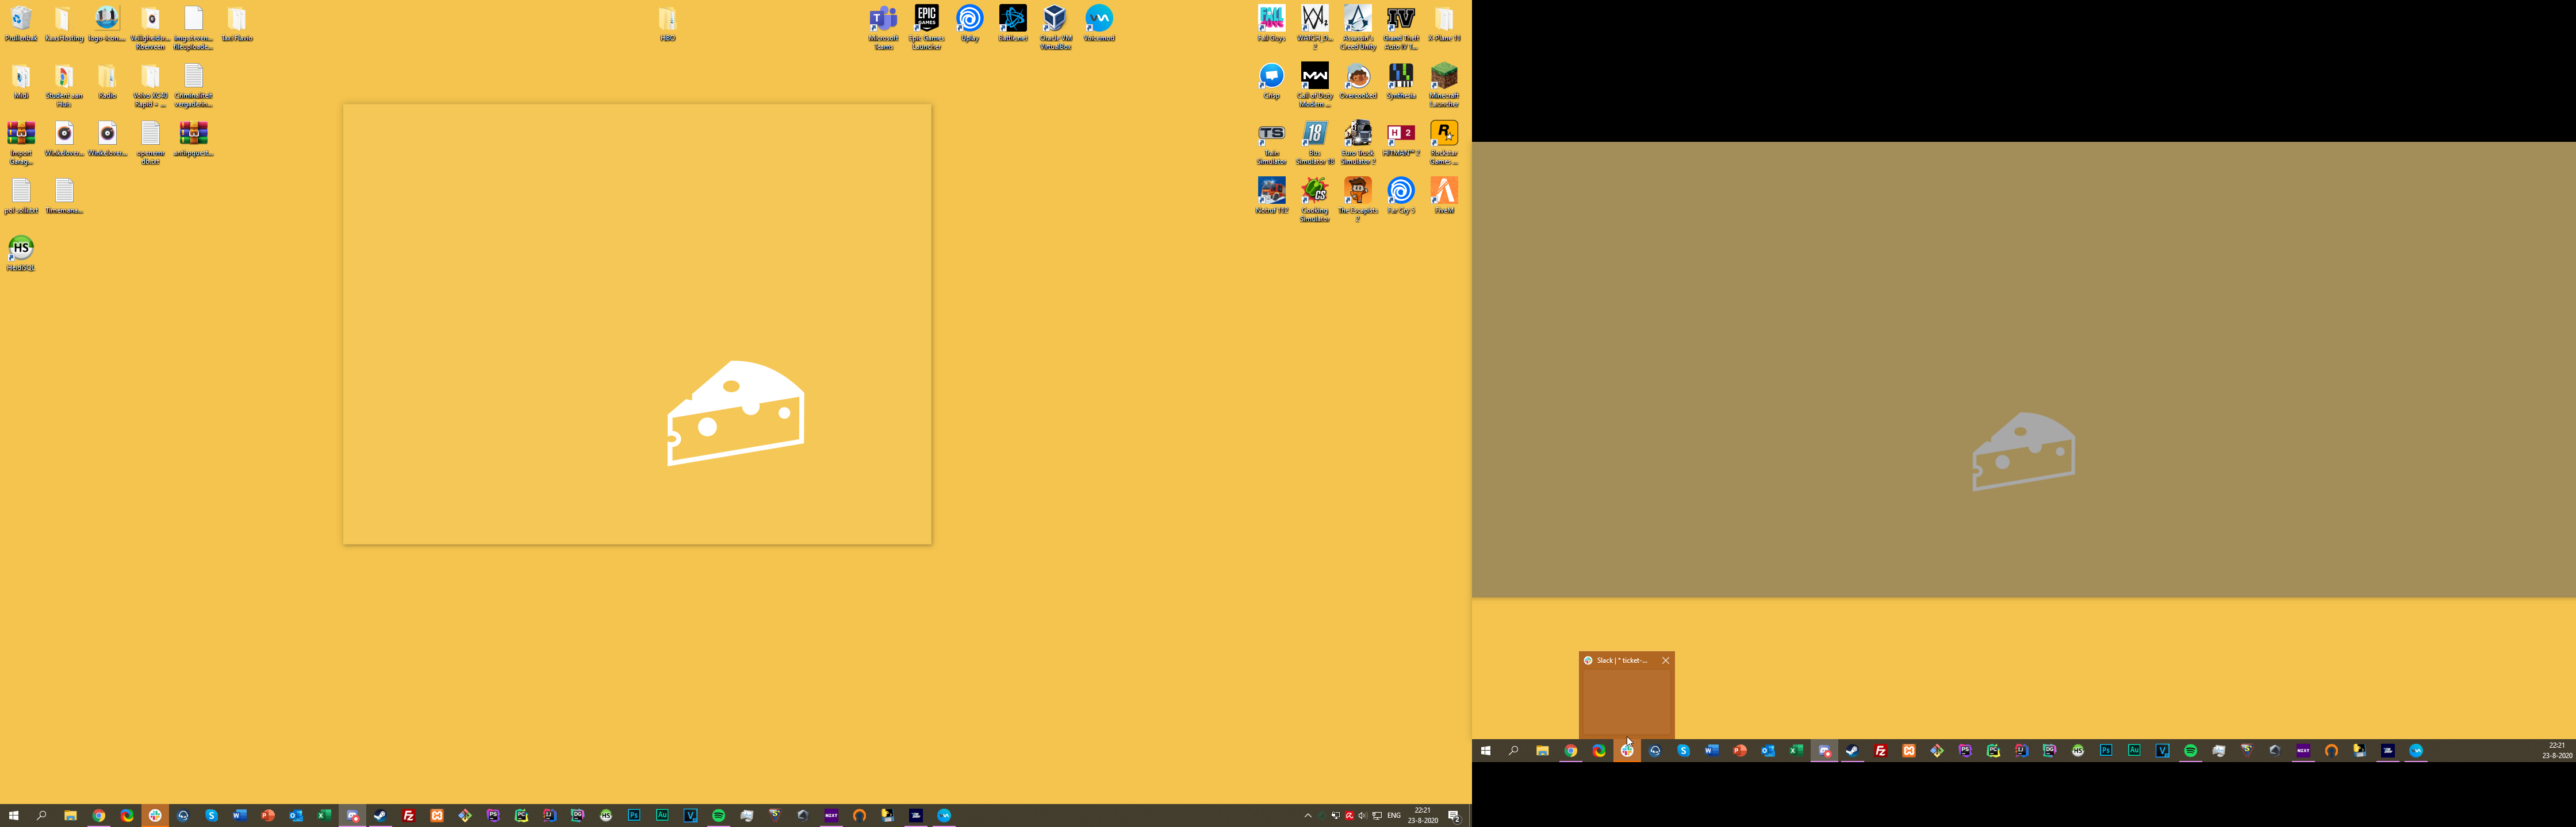The width and height of the screenshot is (2576, 827).
Task: Expand hidden system tray icons chevron
Action: (x=1307, y=816)
